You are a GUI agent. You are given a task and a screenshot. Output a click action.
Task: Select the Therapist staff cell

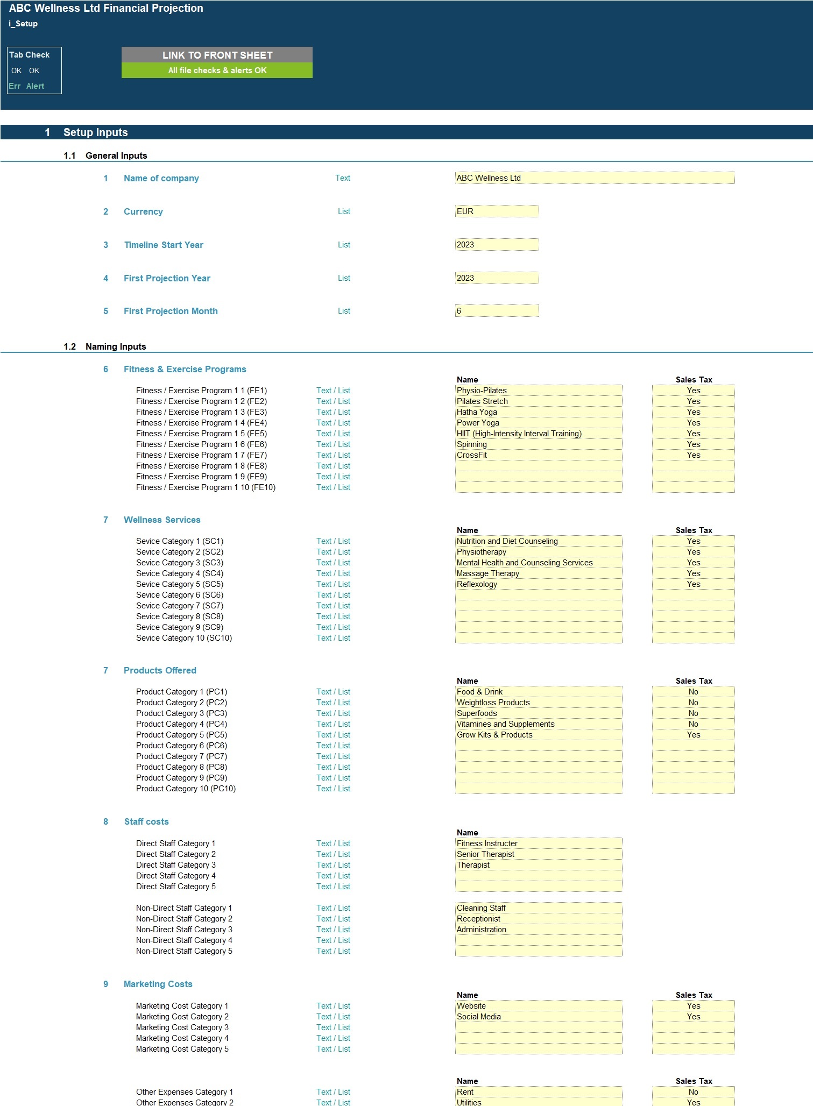coord(539,865)
